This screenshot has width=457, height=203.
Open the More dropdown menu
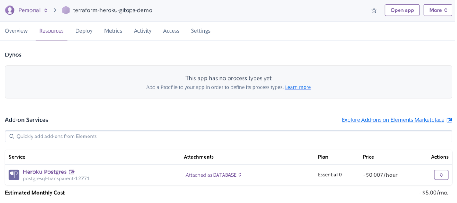coord(437,10)
